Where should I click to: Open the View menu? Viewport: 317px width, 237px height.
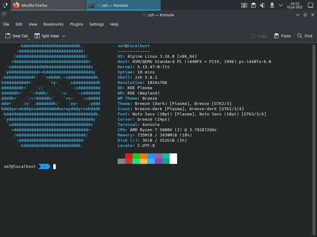point(33,24)
